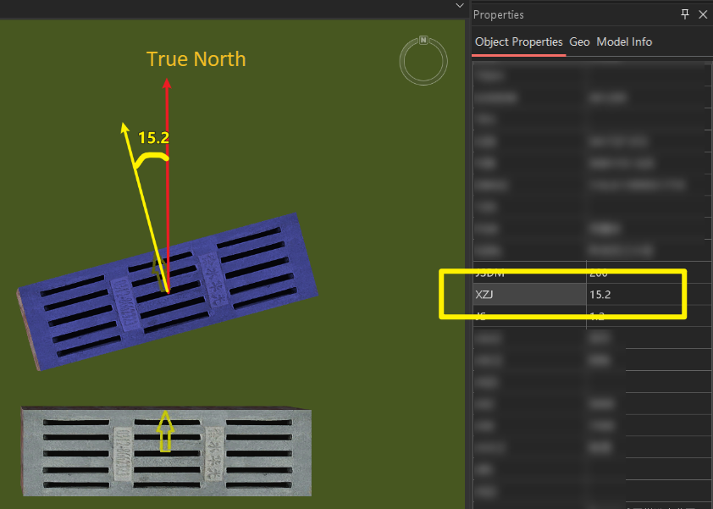Expand the chevron dropdown above the viewport

coord(460,6)
